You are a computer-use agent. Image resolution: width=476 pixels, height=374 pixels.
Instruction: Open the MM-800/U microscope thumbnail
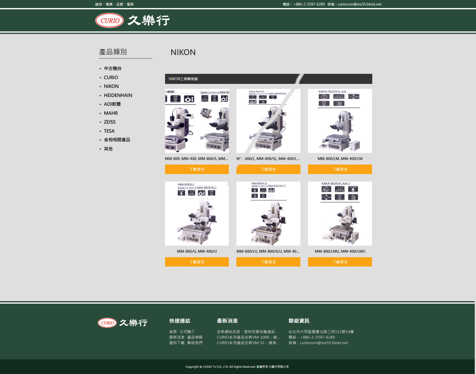click(x=197, y=213)
